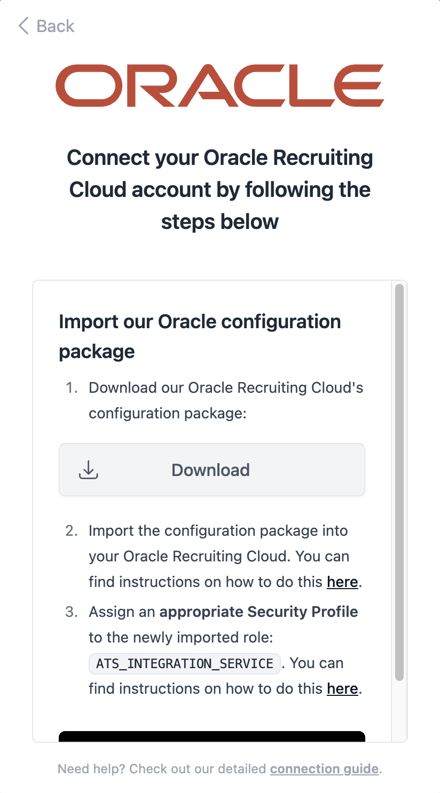Click the 'Need help?' footer text

[x=91, y=769]
